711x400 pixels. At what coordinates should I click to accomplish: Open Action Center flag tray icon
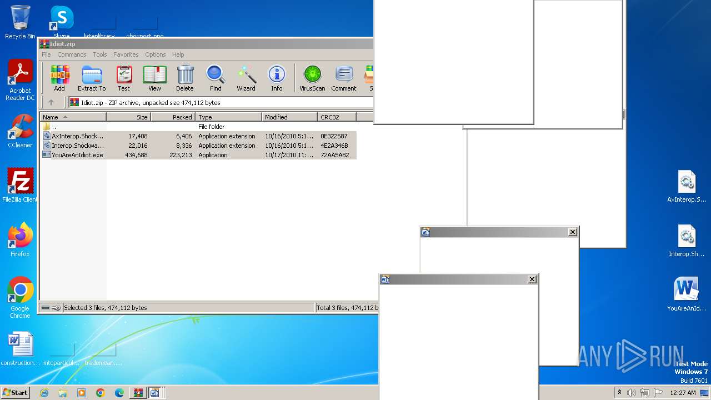click(x=658, y=393)
